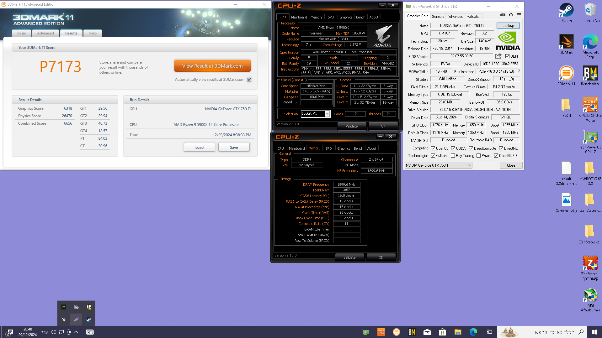Toggle the DirectML checkbox in GPU-Z
The height and width of the screenshot is (338, 602).
click(501, 148)
